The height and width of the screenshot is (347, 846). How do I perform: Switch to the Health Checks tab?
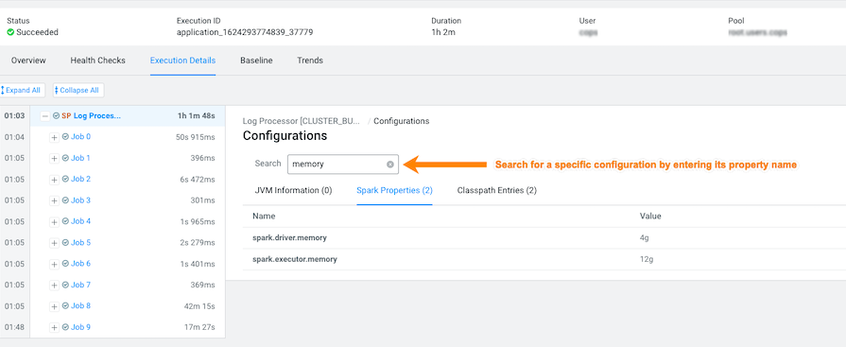pyautogui.click(x=97, y=61)
